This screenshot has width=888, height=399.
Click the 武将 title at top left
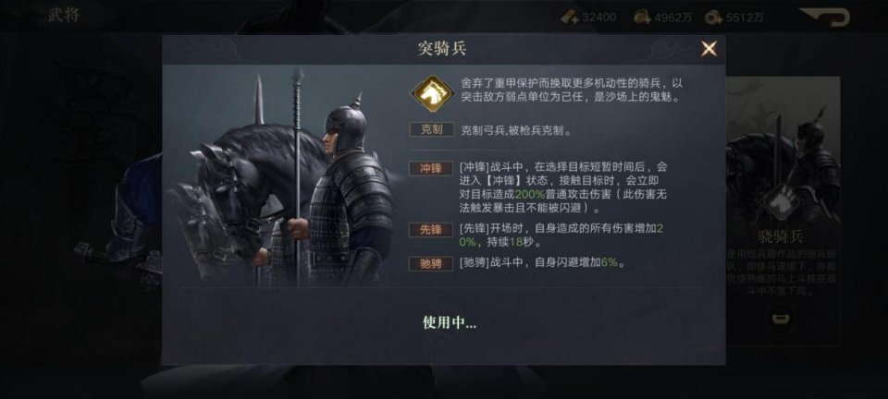tap(64, 16)
